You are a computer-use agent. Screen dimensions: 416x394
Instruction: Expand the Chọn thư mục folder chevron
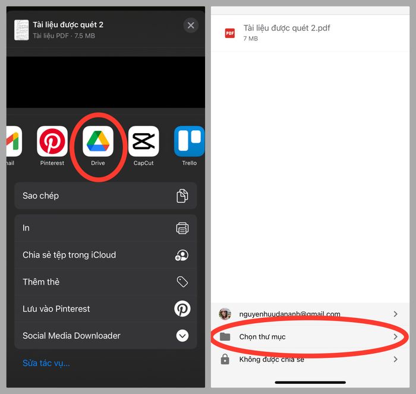[396, 337]
